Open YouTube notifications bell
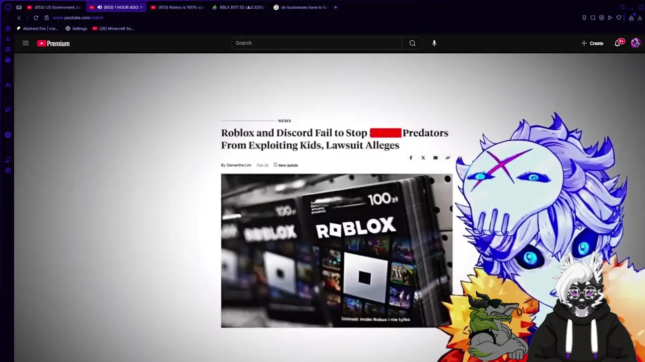 (618, 43)
